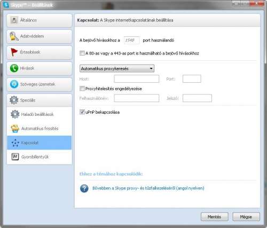The width and height of the screenshot is (267, 228).
Task: Click the Kapcsolat network dots icon
Action: tap(15, 143)
